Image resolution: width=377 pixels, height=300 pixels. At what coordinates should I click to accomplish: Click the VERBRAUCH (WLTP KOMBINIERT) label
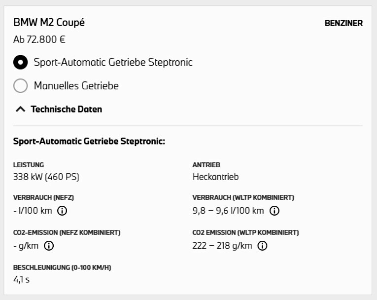pos(243,197)
